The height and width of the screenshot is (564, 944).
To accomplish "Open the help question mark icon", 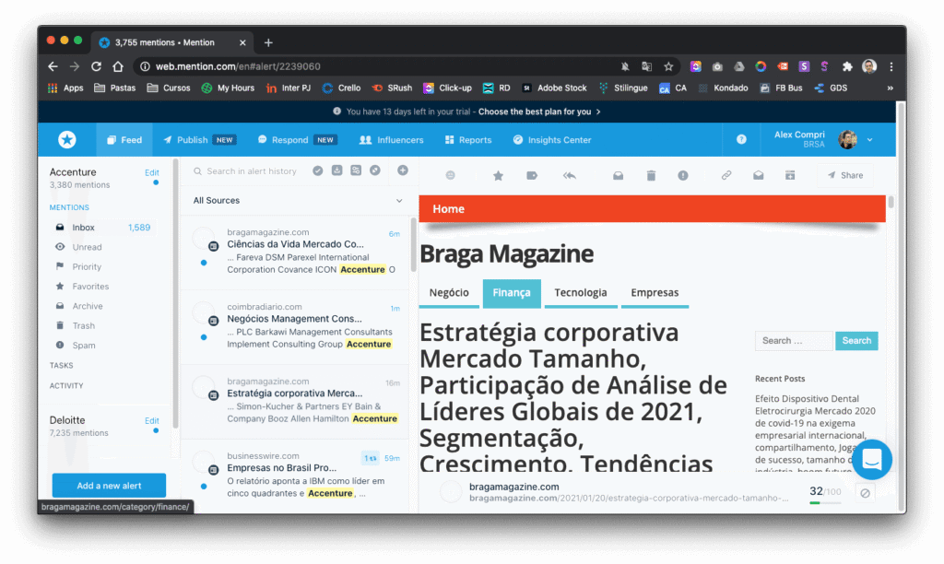I will coord(741,139).
